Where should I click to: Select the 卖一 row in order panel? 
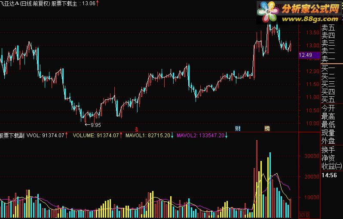(x=328, y=59)
